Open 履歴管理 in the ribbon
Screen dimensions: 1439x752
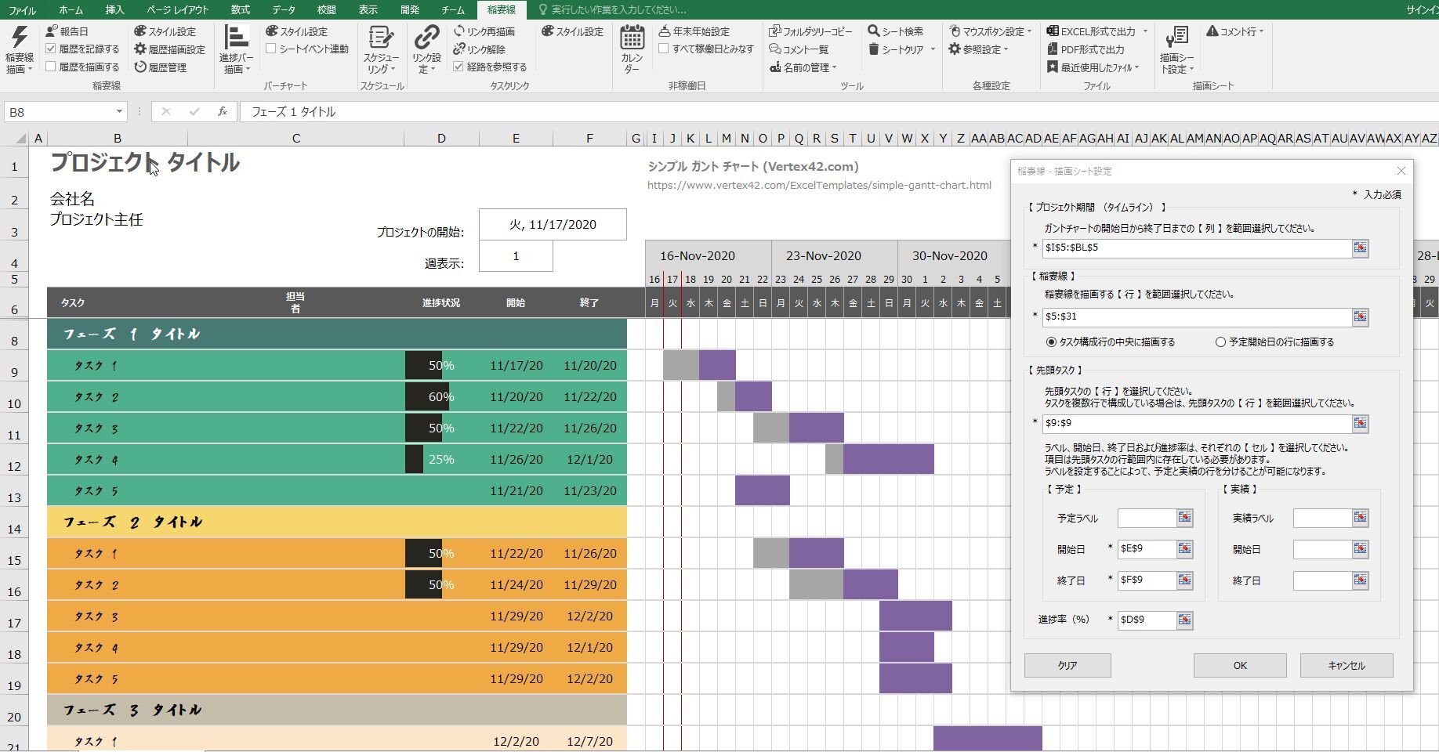pyautogui.click(x=161, y=67)
